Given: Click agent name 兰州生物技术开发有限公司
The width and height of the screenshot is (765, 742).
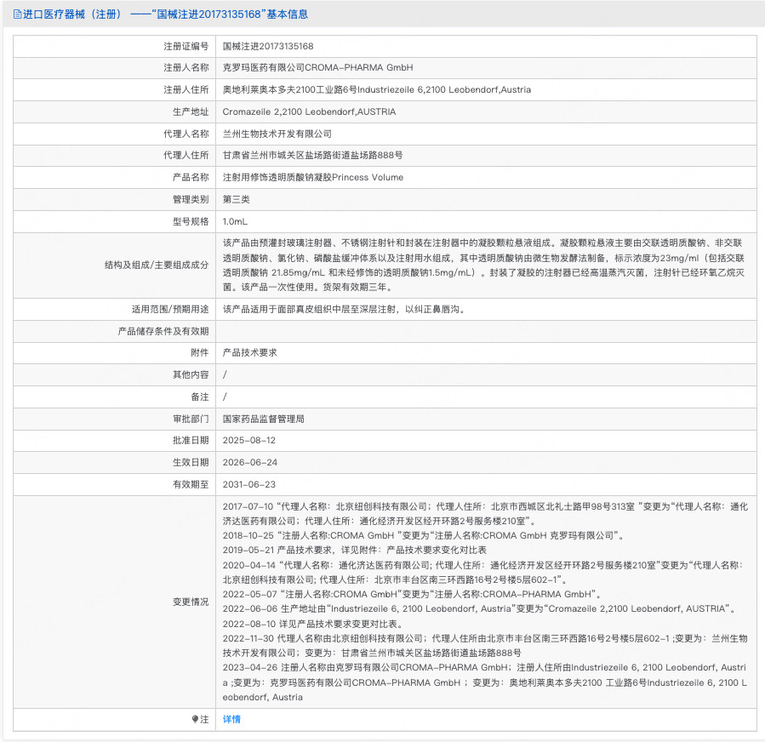Looking at the screenshot, I should pos(277,134).
